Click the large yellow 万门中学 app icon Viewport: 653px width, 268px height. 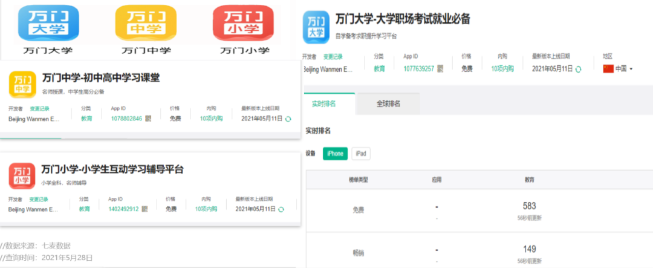click(x=145, y=23)
